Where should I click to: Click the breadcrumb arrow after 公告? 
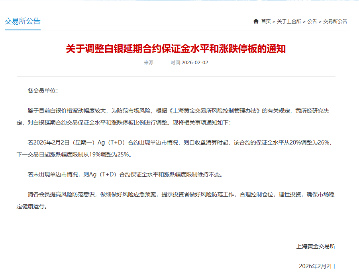(320, 22)
